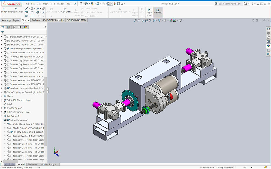Open the ConfigurationManager tab icon
This screenshot has width=271, height=169.
click(x=14, y=27)
